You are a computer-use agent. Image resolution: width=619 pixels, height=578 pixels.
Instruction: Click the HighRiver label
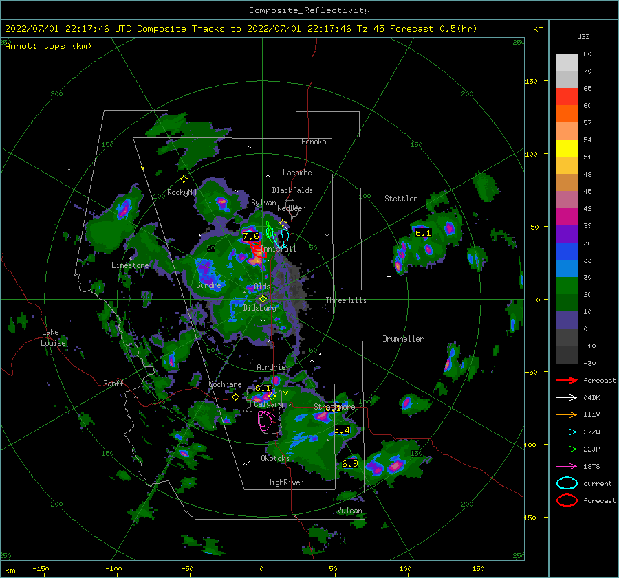(285, 482)
